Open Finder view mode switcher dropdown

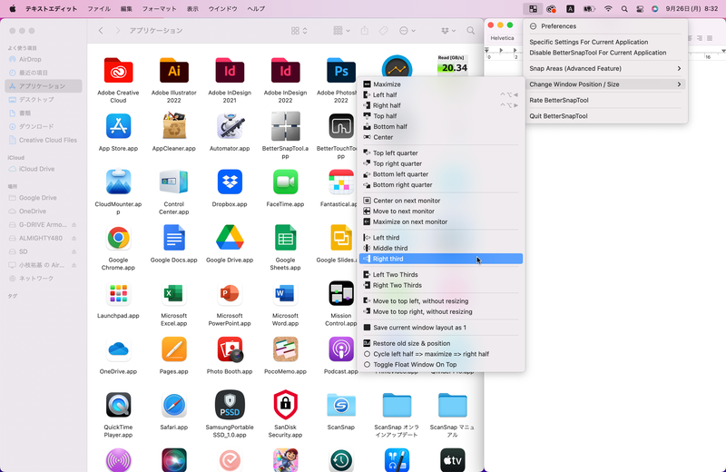click(299, 31)
